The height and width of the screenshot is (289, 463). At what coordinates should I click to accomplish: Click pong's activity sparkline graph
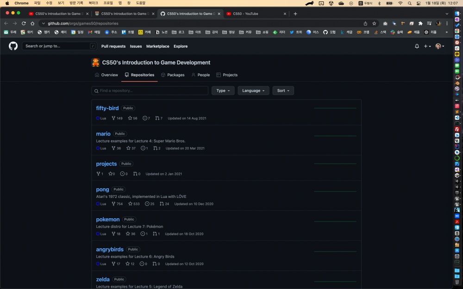pos(335,192)
